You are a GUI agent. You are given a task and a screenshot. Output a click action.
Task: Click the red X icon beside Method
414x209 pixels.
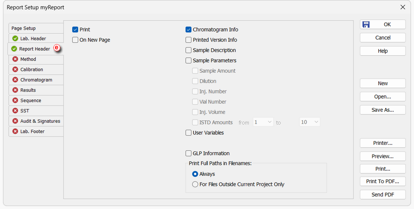click(15, 59)
